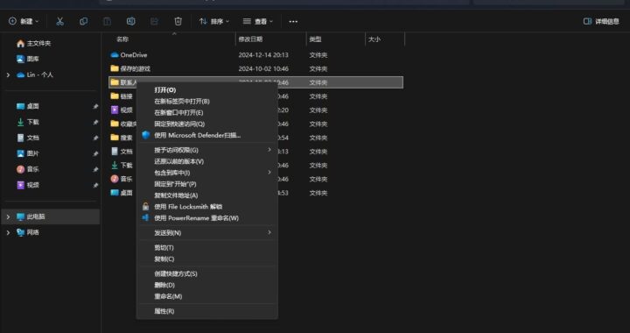Choose 在新标签页中打开(B) in context menu
Image resolution: width=630 pixels, height=333 pixels.
[x=206, y=102]
